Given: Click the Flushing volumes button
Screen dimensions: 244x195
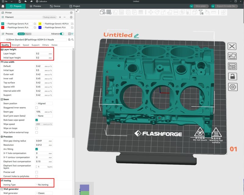Looking at the screenshot, I should pyautogui.click(x=49, y=17).
